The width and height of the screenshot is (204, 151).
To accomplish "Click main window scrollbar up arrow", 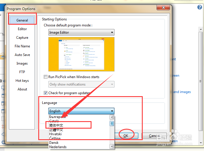I will (x=201, y=29).
